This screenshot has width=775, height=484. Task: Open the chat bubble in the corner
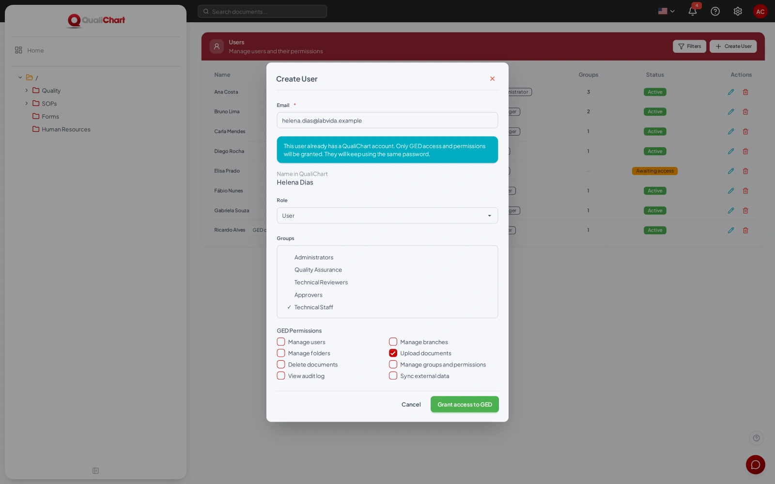tap(756, 465)
